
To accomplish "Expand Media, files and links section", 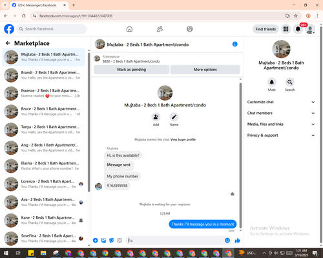I will (x=281, y=124).
